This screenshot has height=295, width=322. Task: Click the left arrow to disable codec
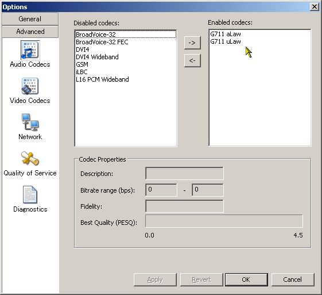192,60
